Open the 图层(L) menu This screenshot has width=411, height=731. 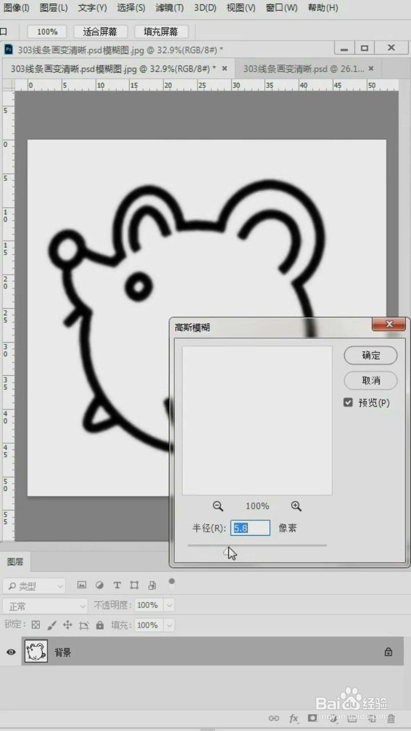[54, 8]
